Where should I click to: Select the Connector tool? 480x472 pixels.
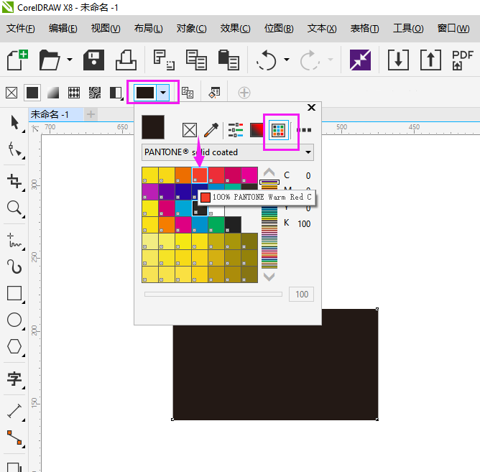click(x=14, y=438)
